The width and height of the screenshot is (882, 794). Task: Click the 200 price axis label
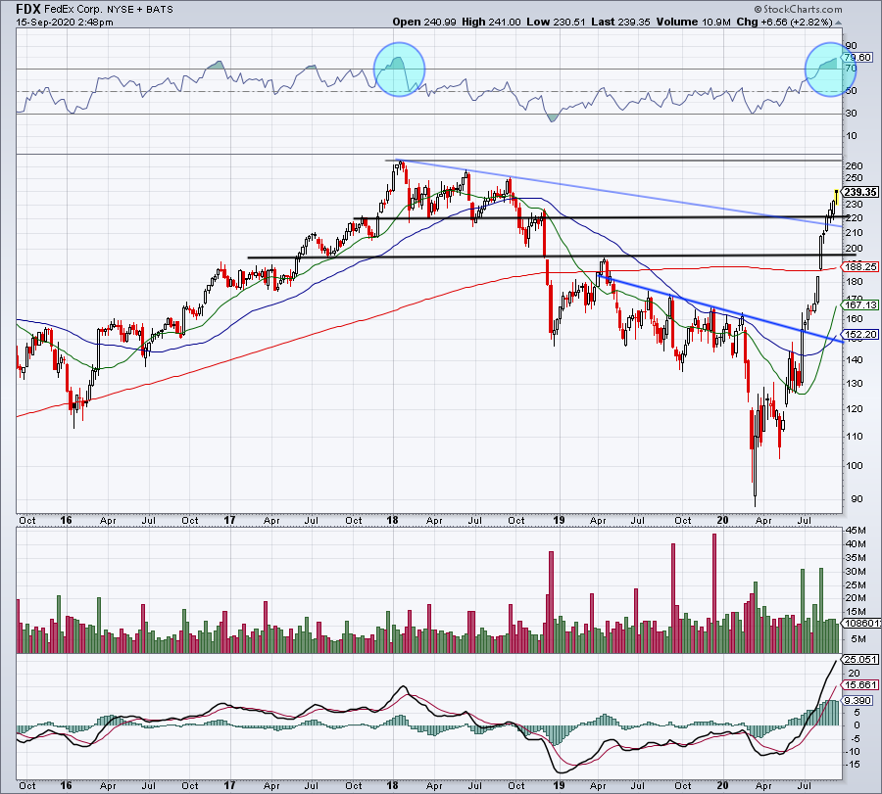pyautogui.click(x=854, y=249)
